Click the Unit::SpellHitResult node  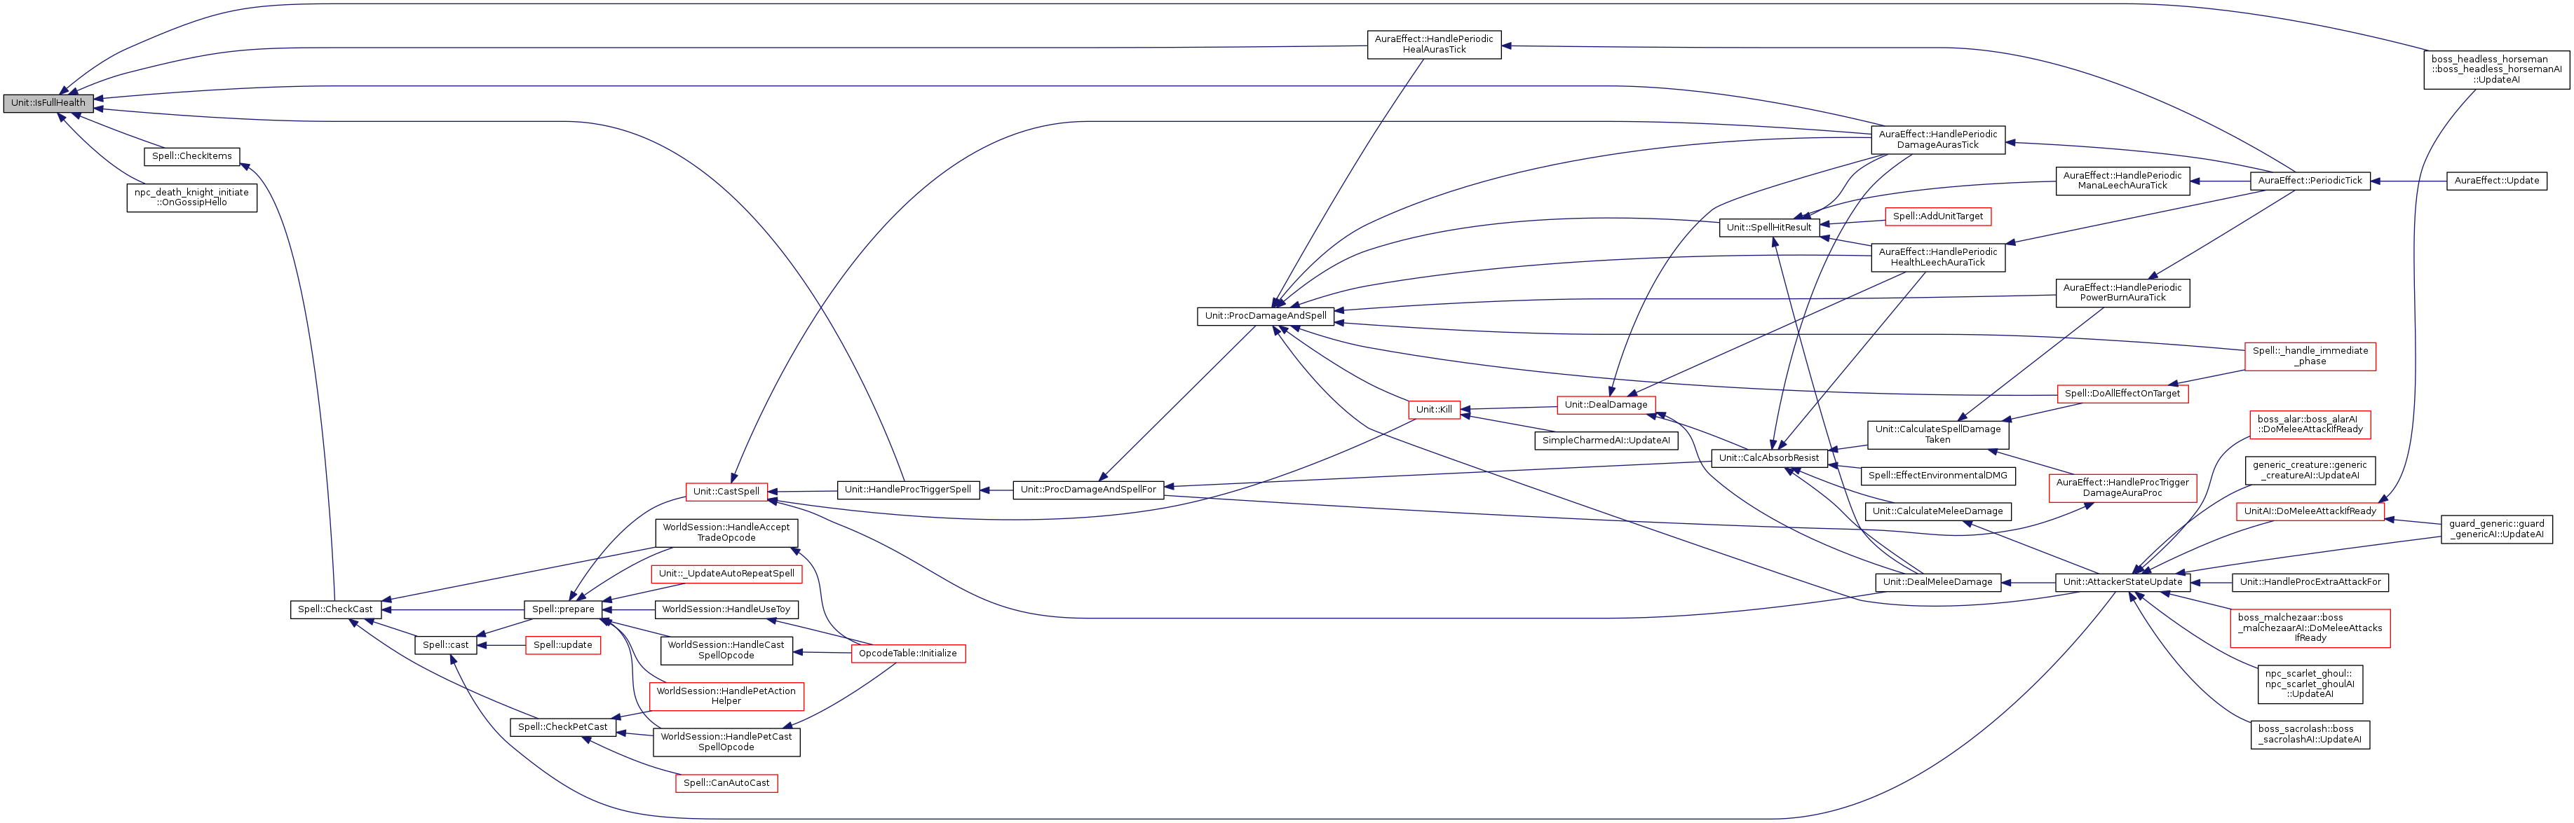[x=1768, y=228]
